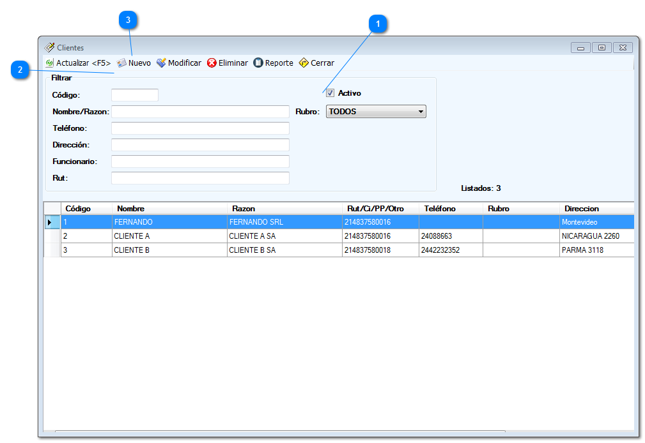This screenshot has height=443, width=645.
Task: Select the CLIENTE B SA cell
Action: click(x=284, y=250)
